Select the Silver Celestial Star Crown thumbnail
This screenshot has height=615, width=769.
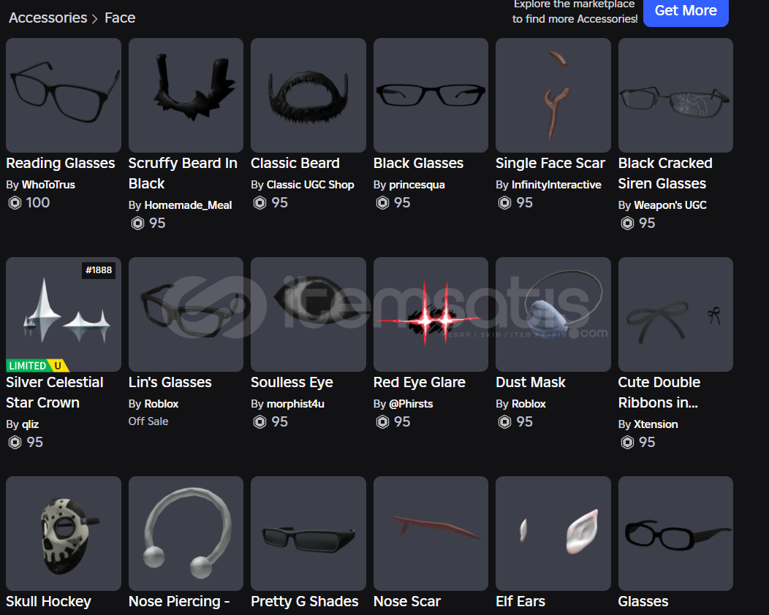coord(64,314)
